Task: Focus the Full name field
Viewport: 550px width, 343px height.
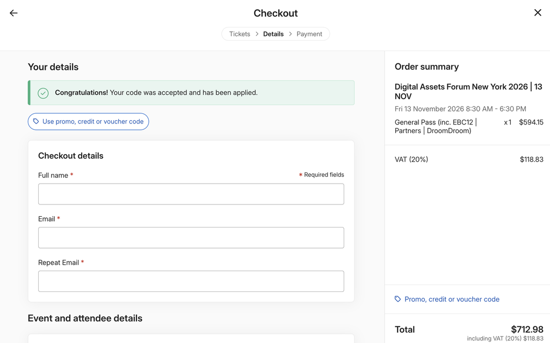Action: [191, 194]
